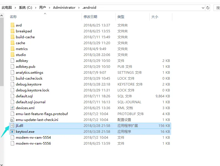Click the file name modem-nv-ram-5554
This screenshot has width=220, height=166.
[x=33, y=138]
